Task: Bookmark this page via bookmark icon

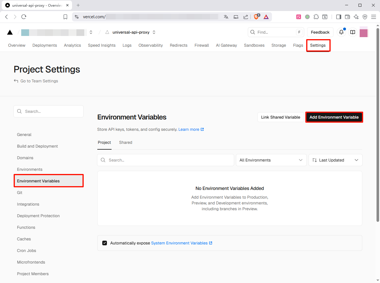Action: (x=65, y=17)
